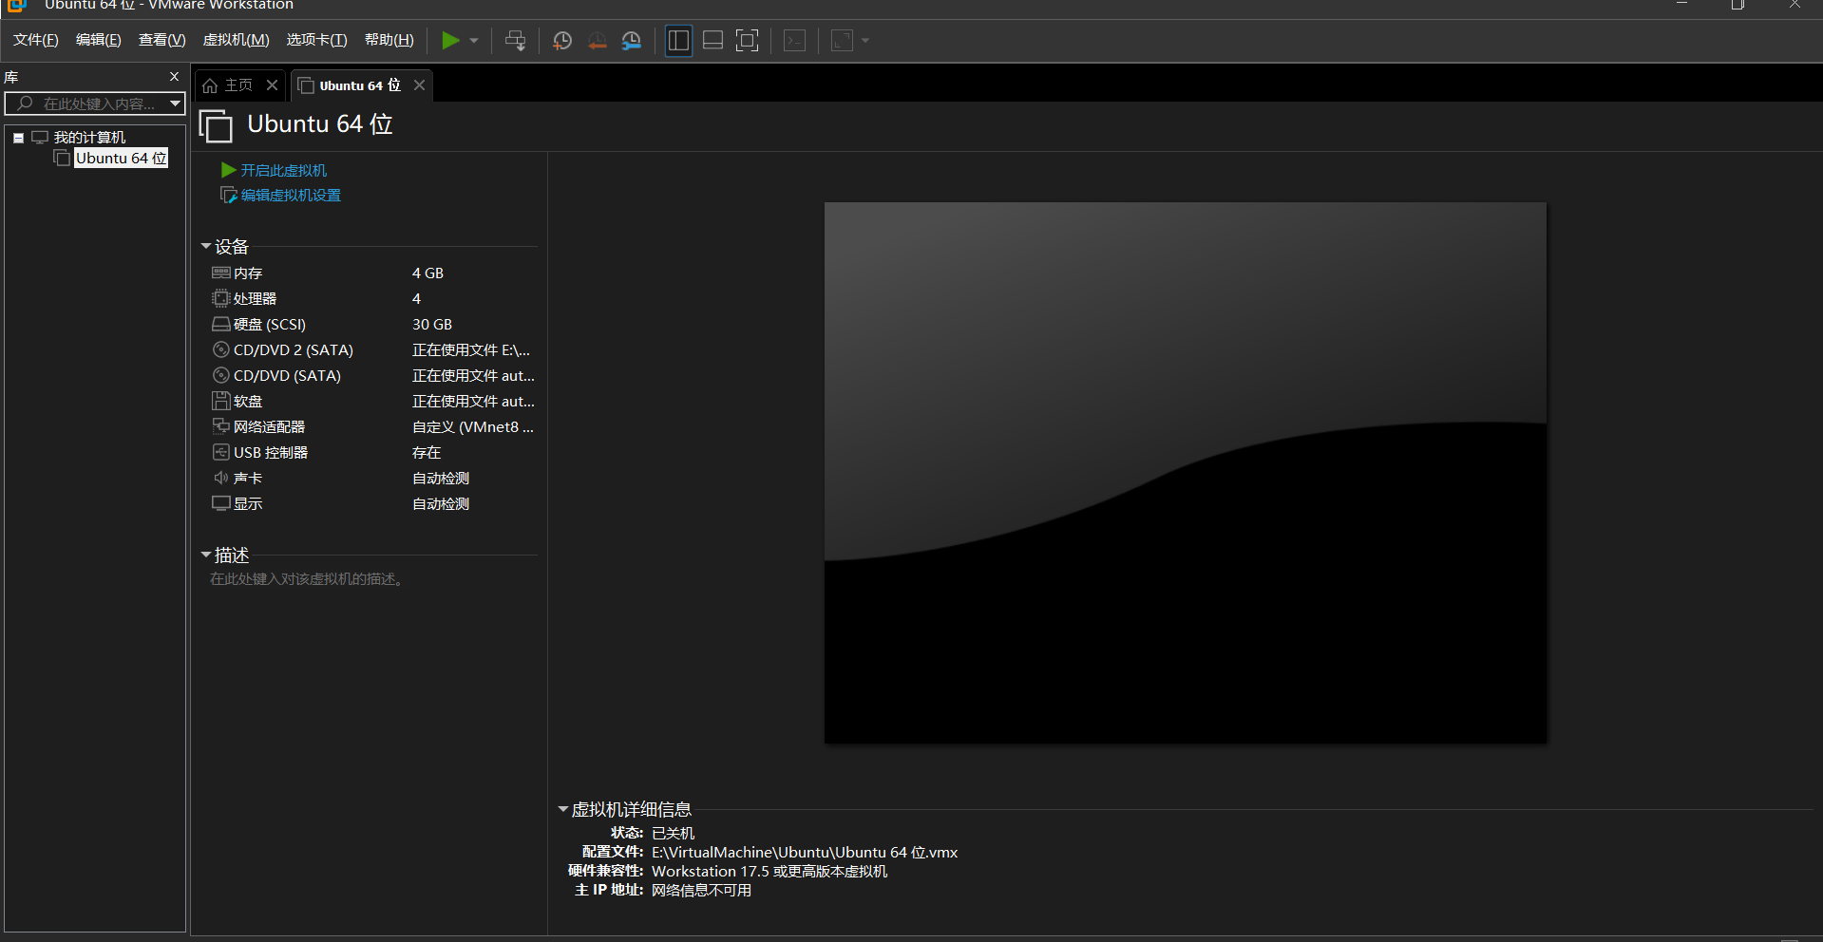Viewport: 1823px width, 942px height.
Task: Click the library search input field
Action: 95,104
